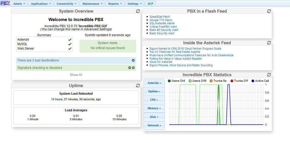Open the Reports menu

115,3
